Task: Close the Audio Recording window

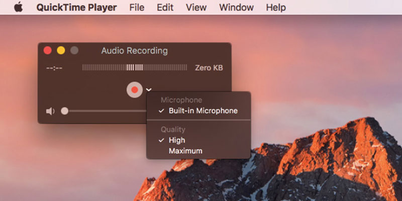Action: (48, 50)
